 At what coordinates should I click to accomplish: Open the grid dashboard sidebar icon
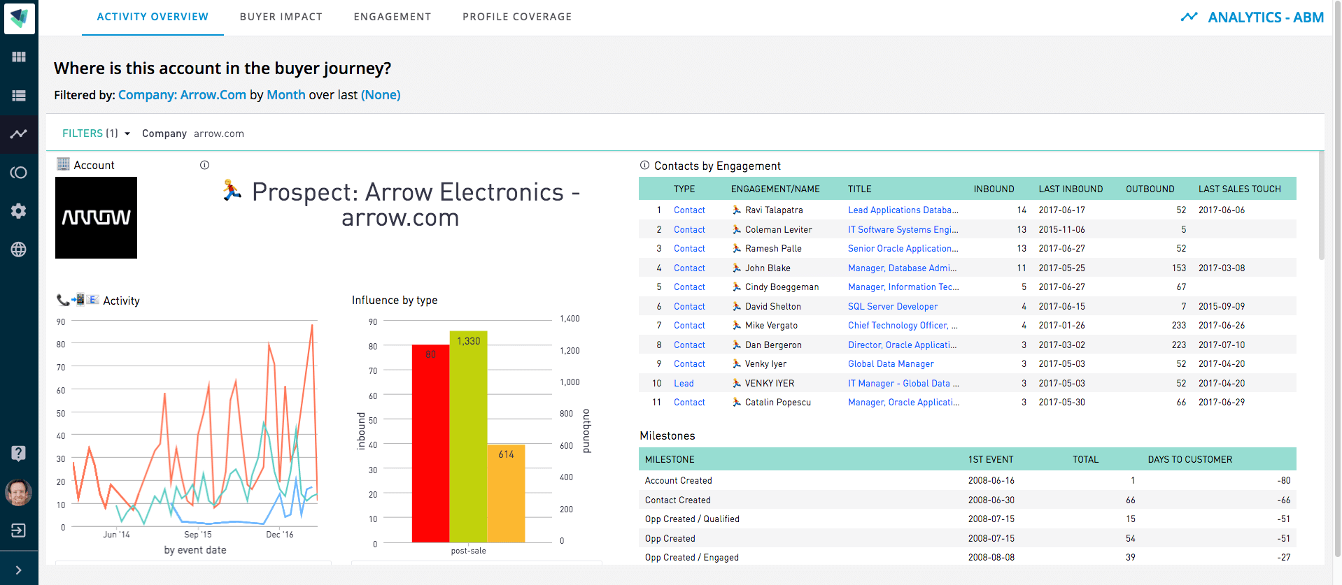(19, 57)
